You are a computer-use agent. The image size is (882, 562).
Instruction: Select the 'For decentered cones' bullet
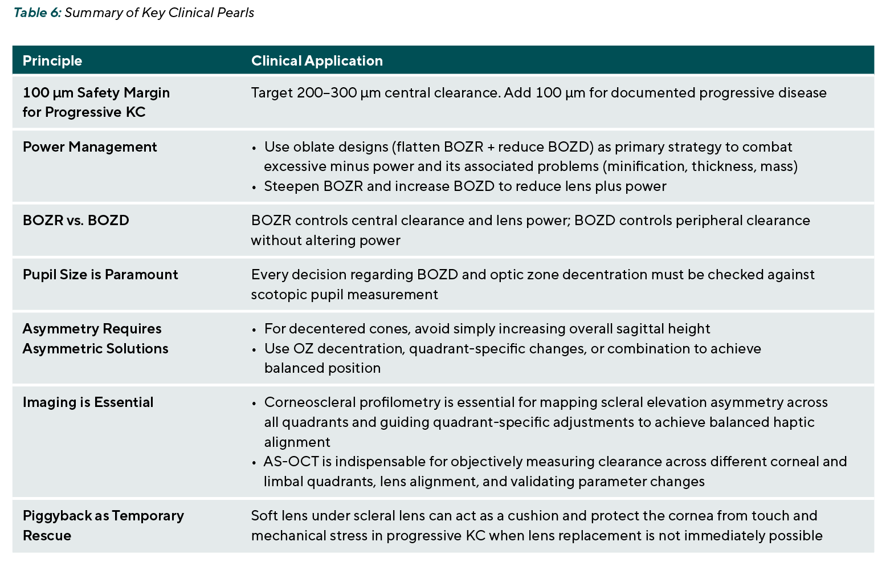[x=487, y=328]
